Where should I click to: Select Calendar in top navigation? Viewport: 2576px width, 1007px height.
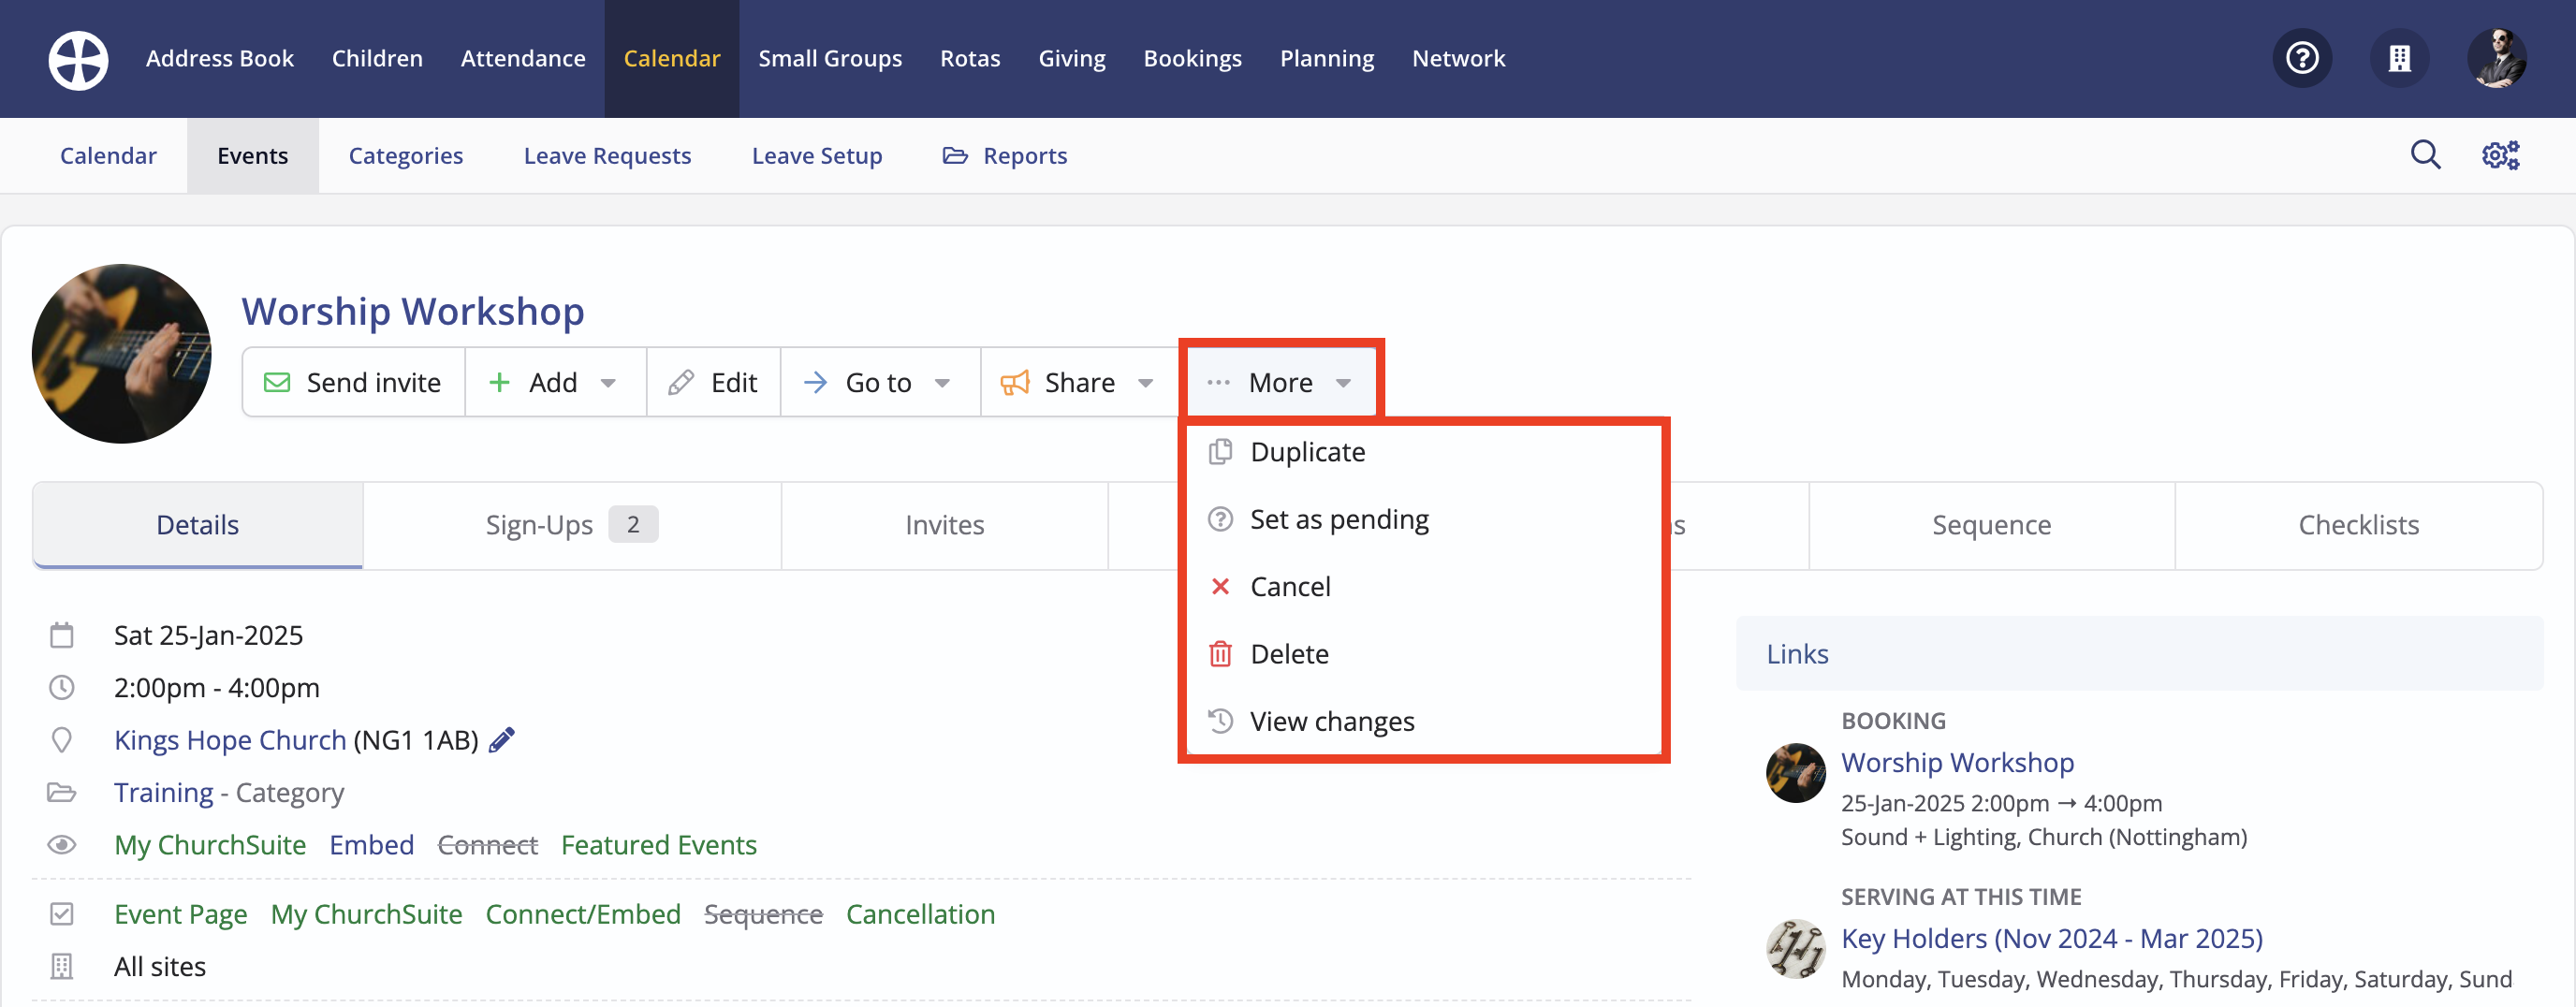point(672,58)
